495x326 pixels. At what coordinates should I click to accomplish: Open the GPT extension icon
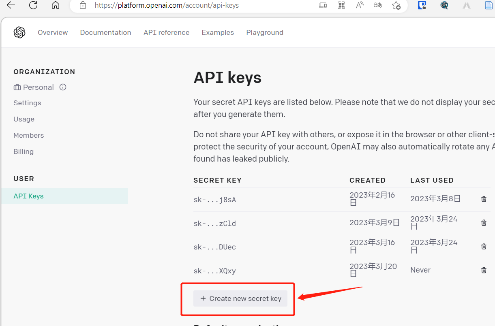click(x=444, y=5)
